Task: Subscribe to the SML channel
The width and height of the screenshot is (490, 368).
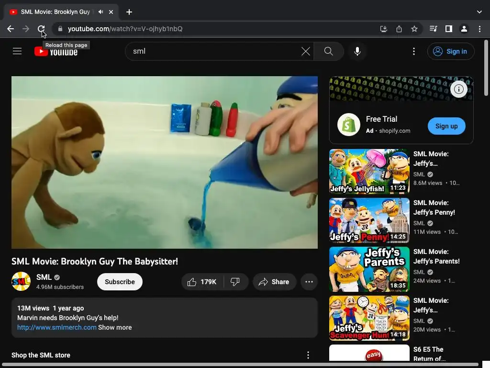Action: (x=120, y=282)
